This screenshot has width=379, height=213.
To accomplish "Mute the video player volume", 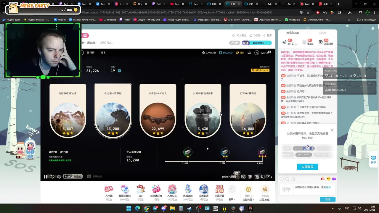I will (59, 177).
